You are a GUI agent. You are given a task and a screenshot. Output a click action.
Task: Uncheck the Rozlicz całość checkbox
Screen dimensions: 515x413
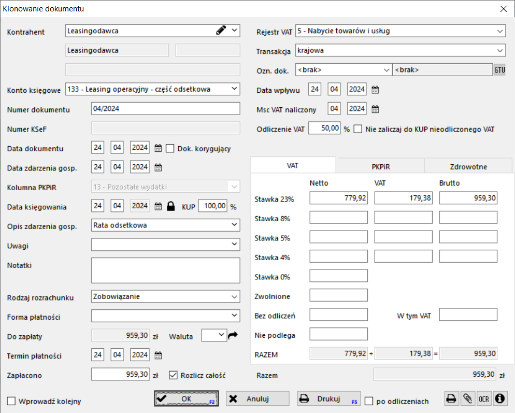(173, 375)
